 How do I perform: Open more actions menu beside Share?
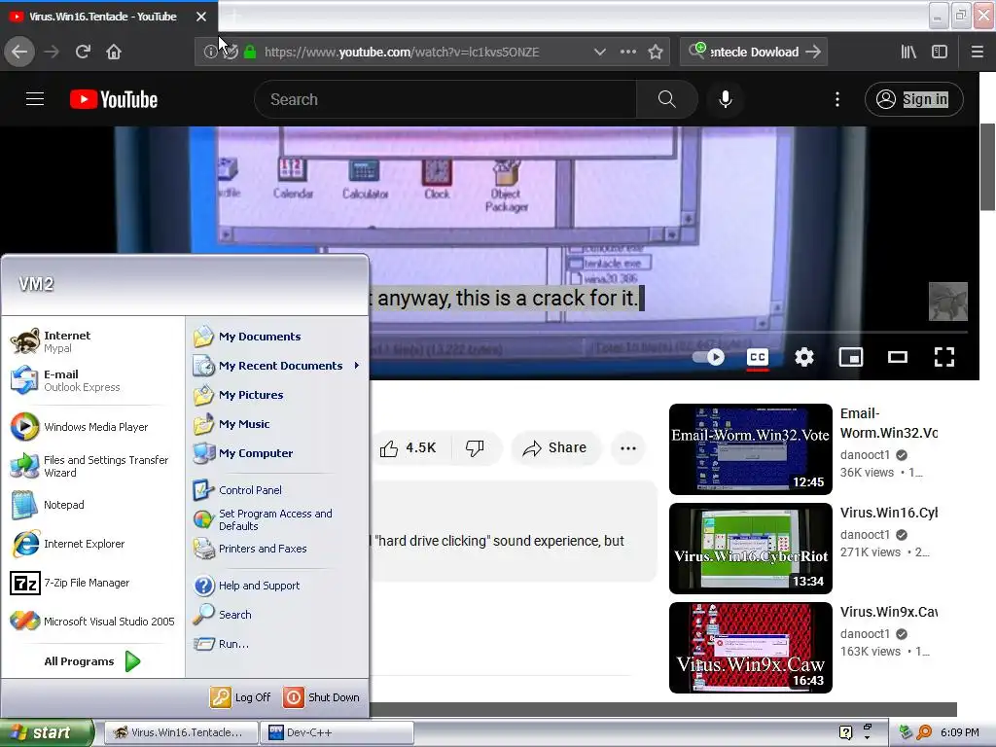(627, 447)
